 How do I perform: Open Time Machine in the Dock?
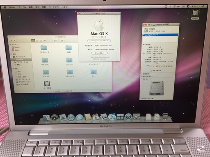pyautogui.click(x=128, y=117)
